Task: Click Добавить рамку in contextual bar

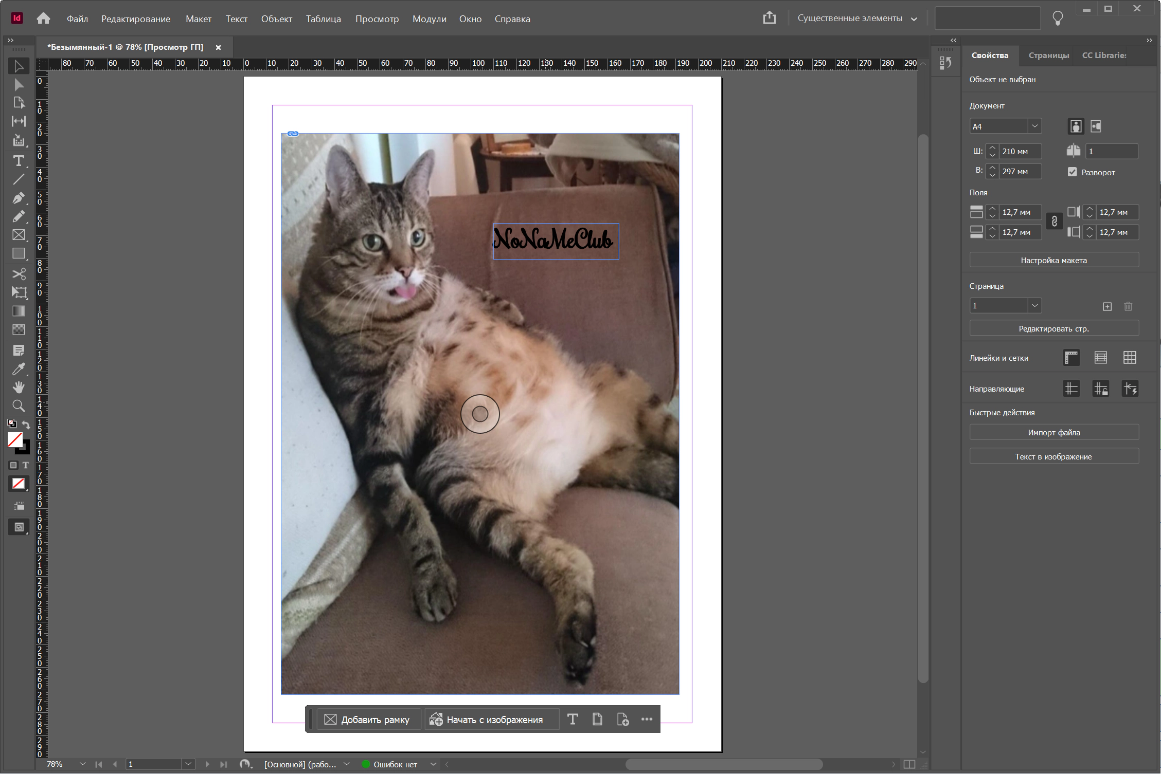Action: pyautogui.click(x=368, y=720)
